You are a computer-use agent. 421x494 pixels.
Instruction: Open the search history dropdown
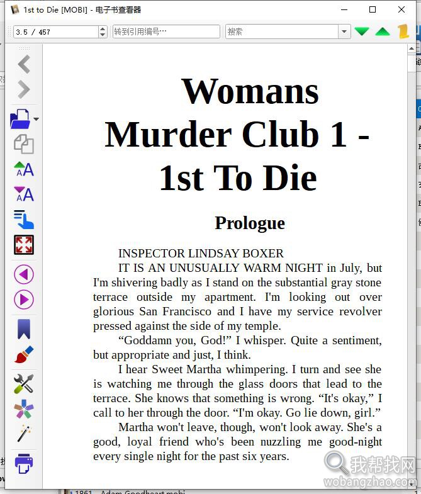click(344, 31)
